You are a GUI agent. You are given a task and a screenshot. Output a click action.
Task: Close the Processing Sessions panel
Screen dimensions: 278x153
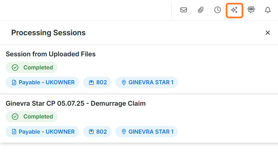click(268, 33)
